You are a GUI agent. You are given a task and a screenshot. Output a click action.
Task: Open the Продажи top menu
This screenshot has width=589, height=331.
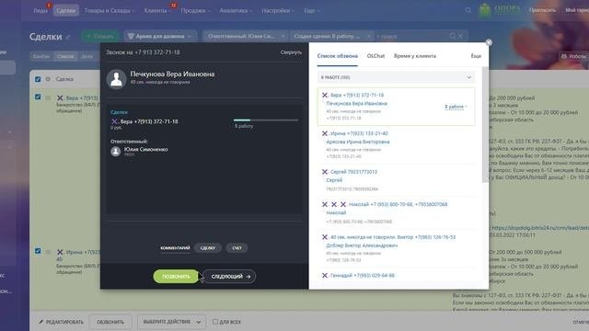[x=195, y=10]
